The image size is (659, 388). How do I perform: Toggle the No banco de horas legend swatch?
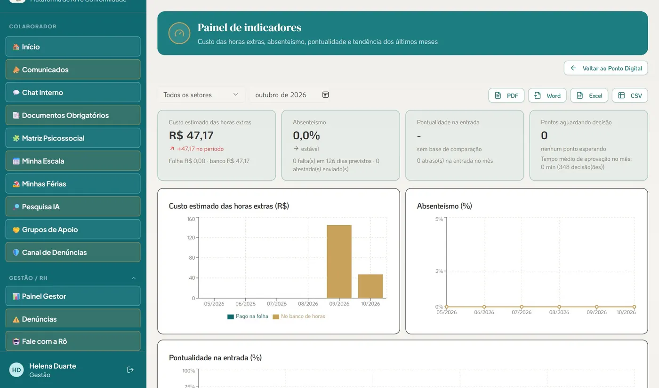coord(276,317)
